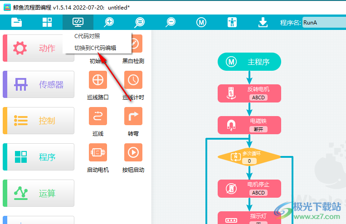
Task: Choose the C代码对照 menu entry
Action: point(88,36)
